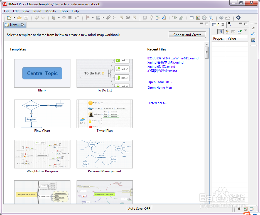Click the Preferences... link

point(157,103)
